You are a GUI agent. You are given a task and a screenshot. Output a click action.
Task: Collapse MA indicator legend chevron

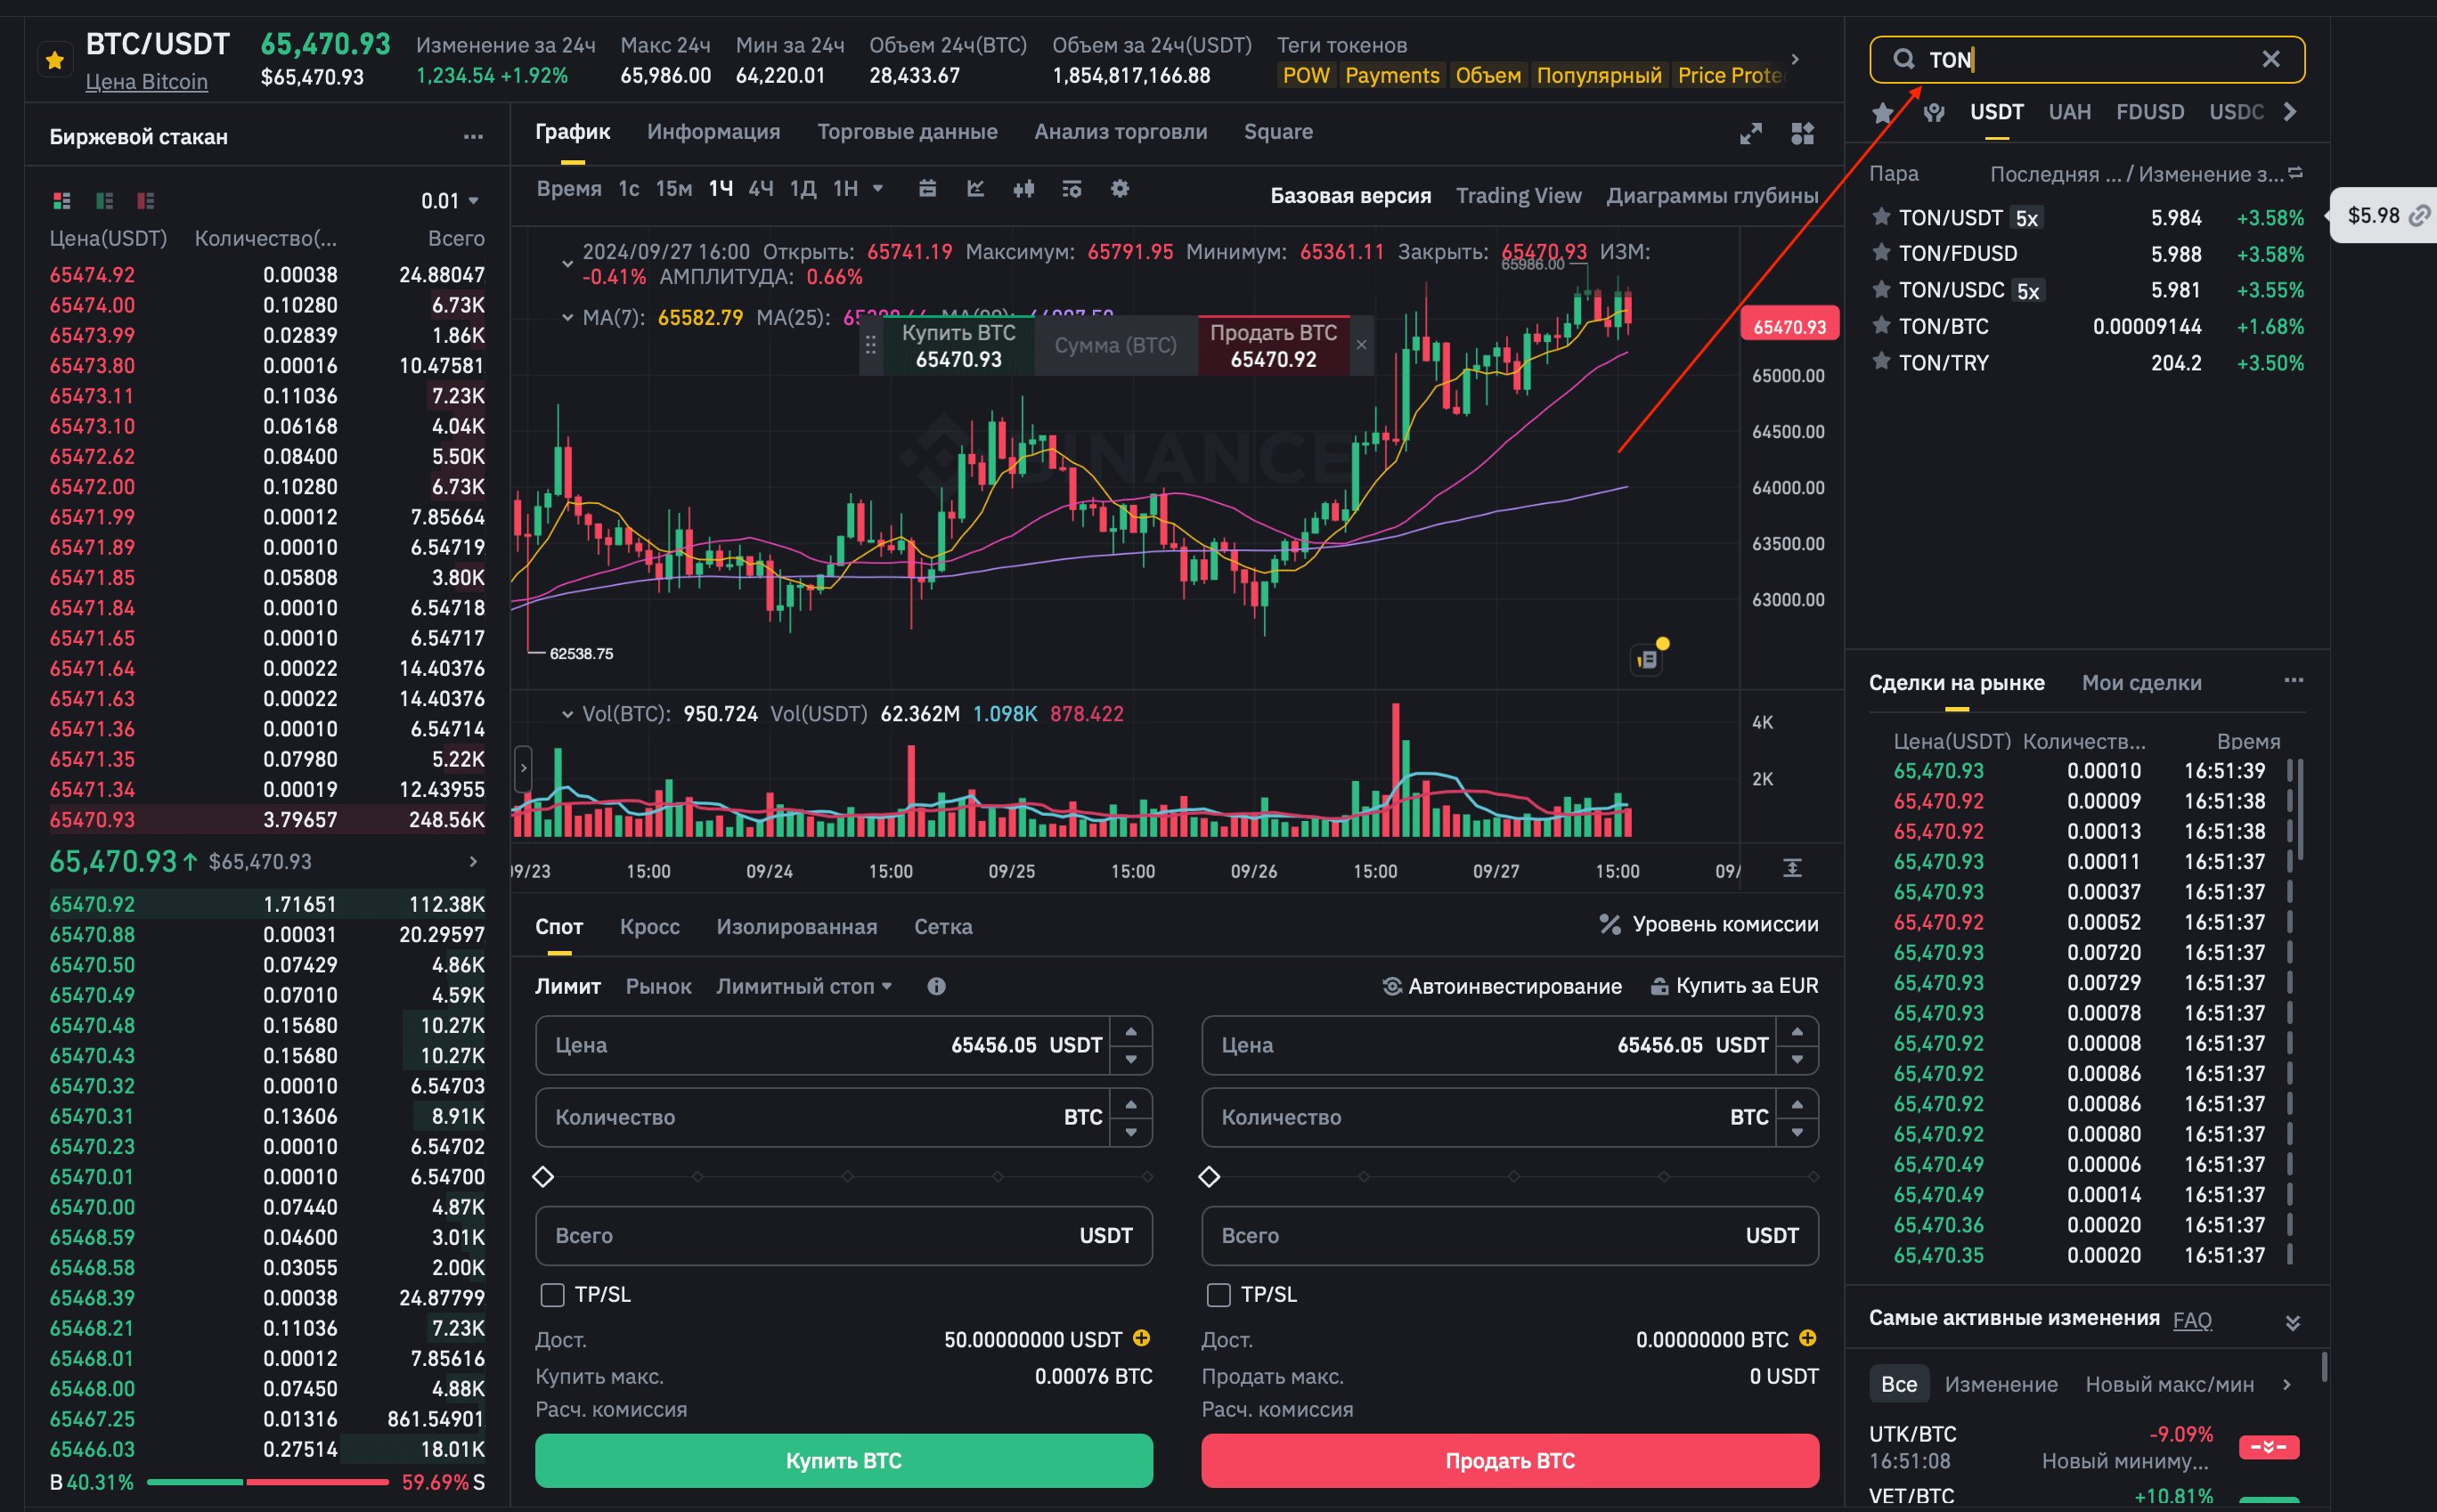point(567,318)
